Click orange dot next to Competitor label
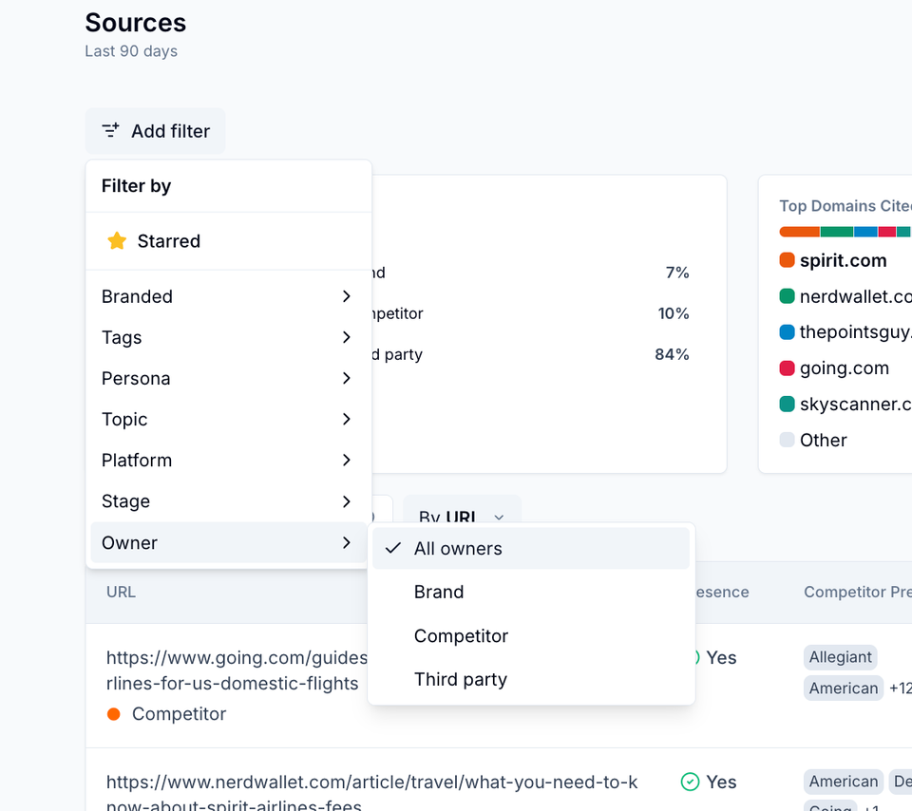912x811 pixels. 114,714
